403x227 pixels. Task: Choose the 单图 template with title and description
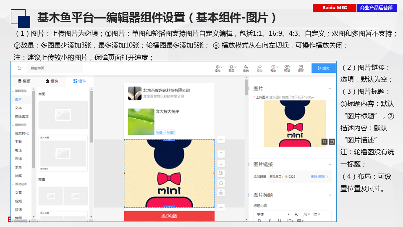point(63,153)
